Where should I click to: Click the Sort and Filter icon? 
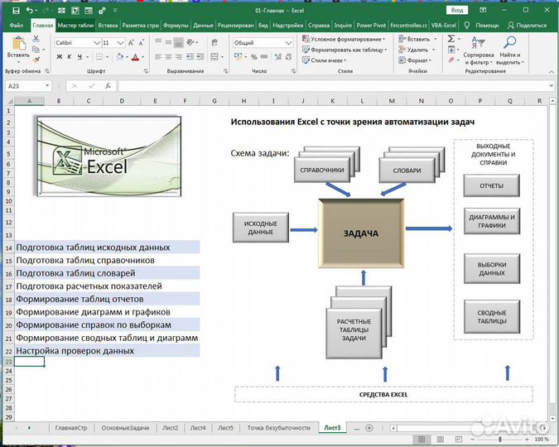point(478,42)
